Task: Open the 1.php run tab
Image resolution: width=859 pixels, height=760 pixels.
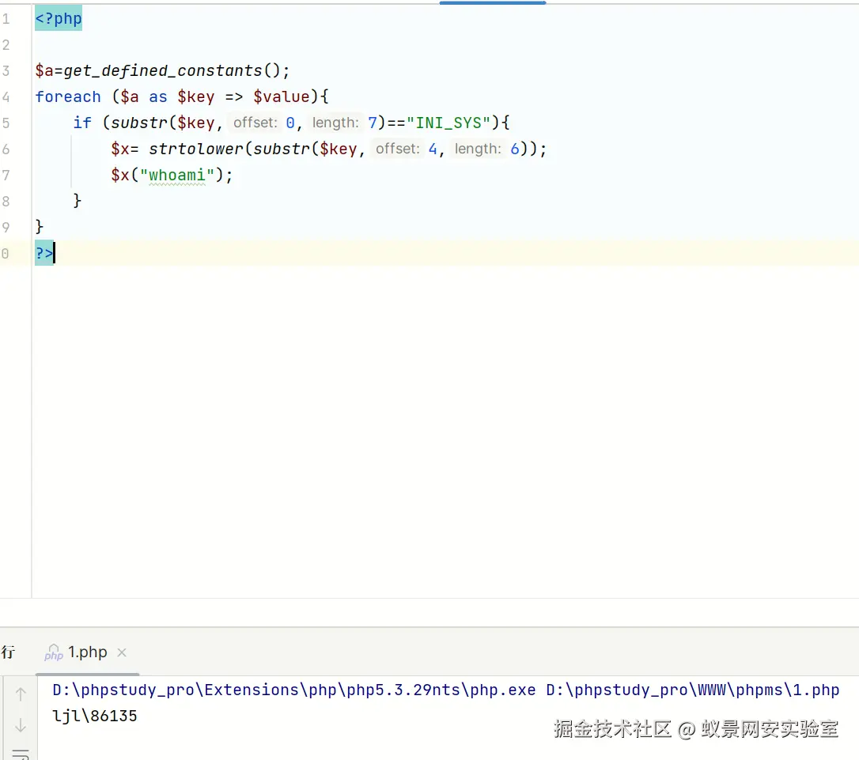Action: coord(86,652)
